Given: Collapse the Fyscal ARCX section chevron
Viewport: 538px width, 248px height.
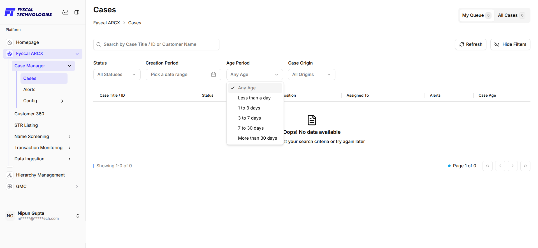Looking at the screenshot, I should [77, 54].
